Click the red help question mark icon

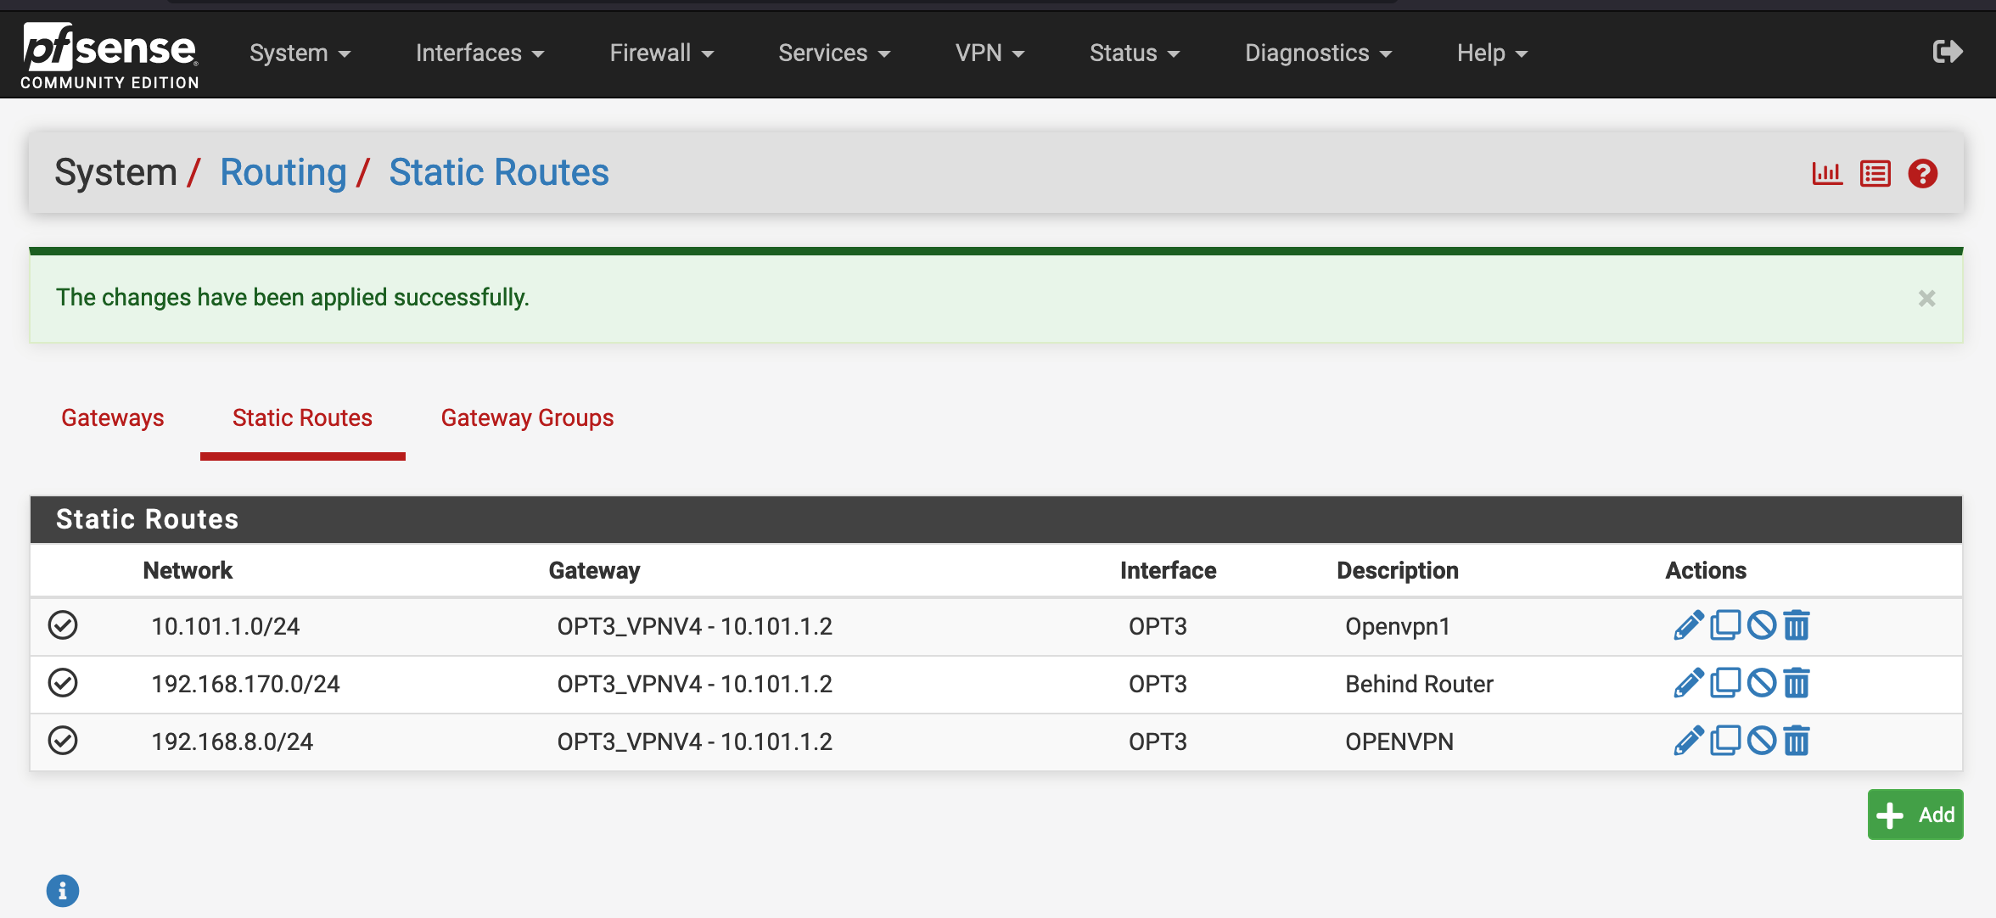tap(1923, 174)
